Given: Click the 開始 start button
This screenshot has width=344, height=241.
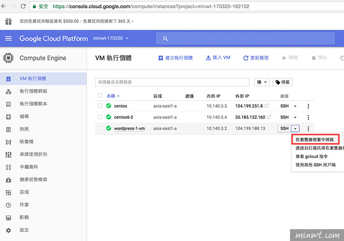Looking at the screenshot, I should coord(290,58).
